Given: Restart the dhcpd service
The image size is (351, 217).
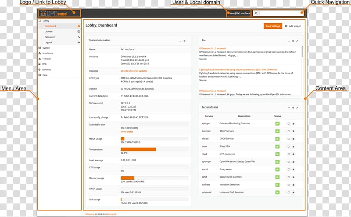Looking at the screenshot, I should point(289,139).
